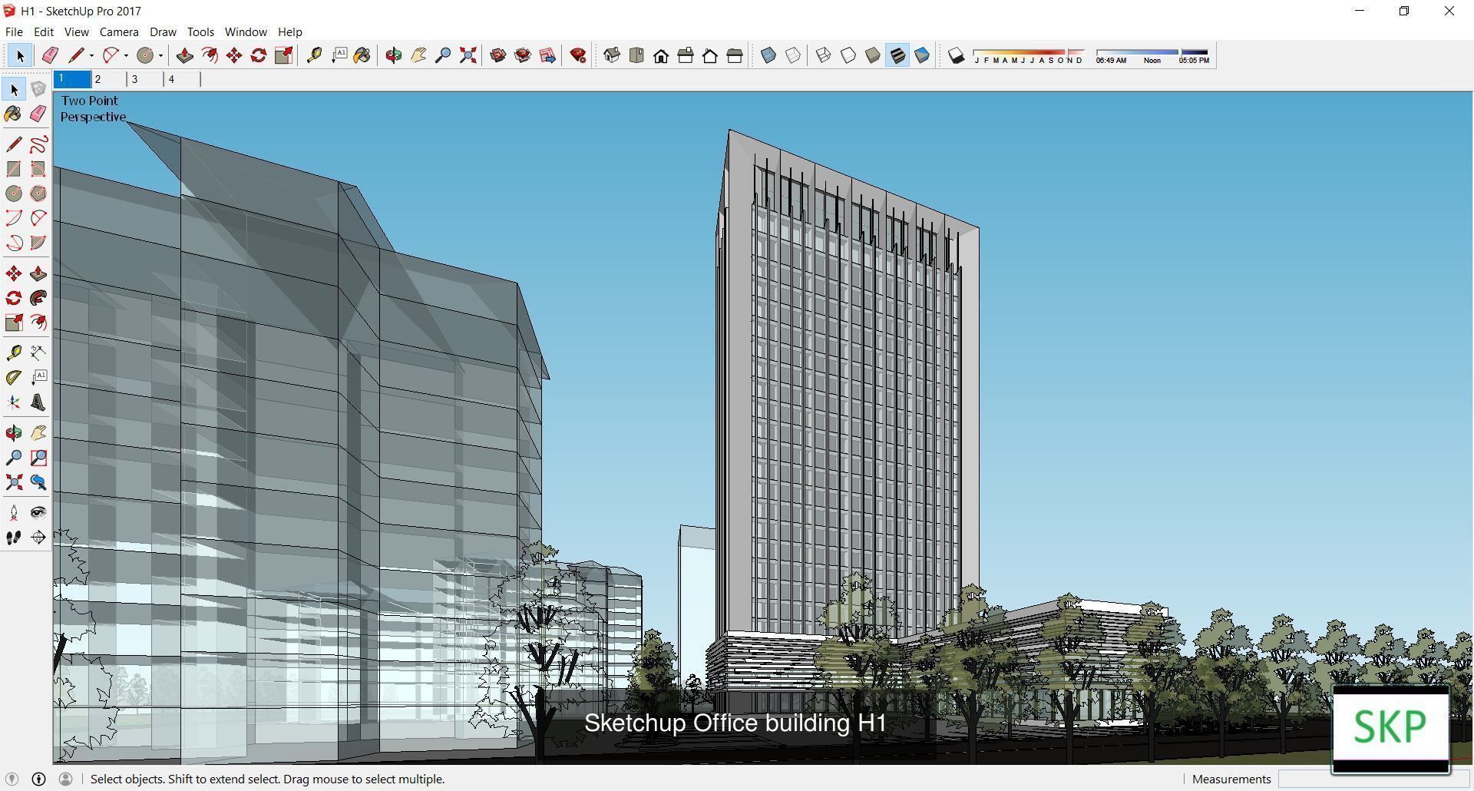Image resolution: width=1474 pixels, height=791 pixels.
Task: Open the File menu
Action: pyautogui.click(x=14, y=31)
